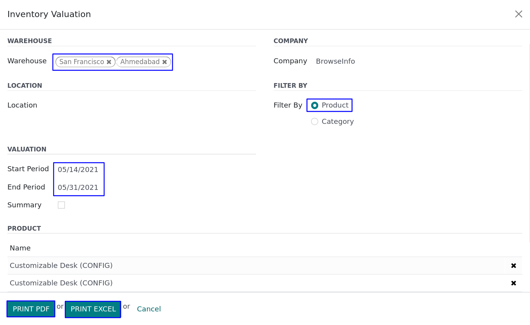Delete second Customizable Desk (CONFIG) row
The width and height of the screenshot is (530, 325).
tap(513, 283)
